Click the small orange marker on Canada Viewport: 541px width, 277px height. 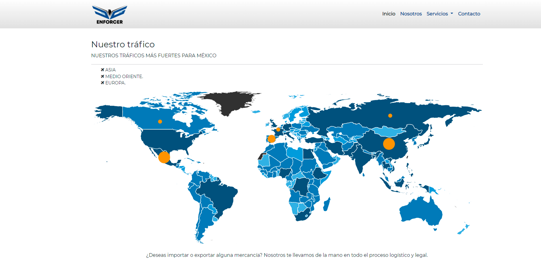(x=160, y=122)
